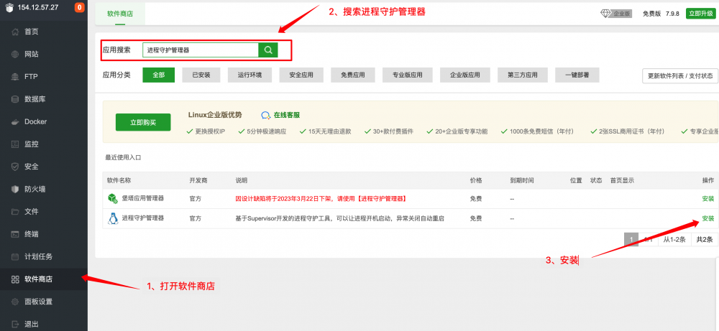Select the 全部 category filter
The image size is (719, 331).
tap(158, 75)
